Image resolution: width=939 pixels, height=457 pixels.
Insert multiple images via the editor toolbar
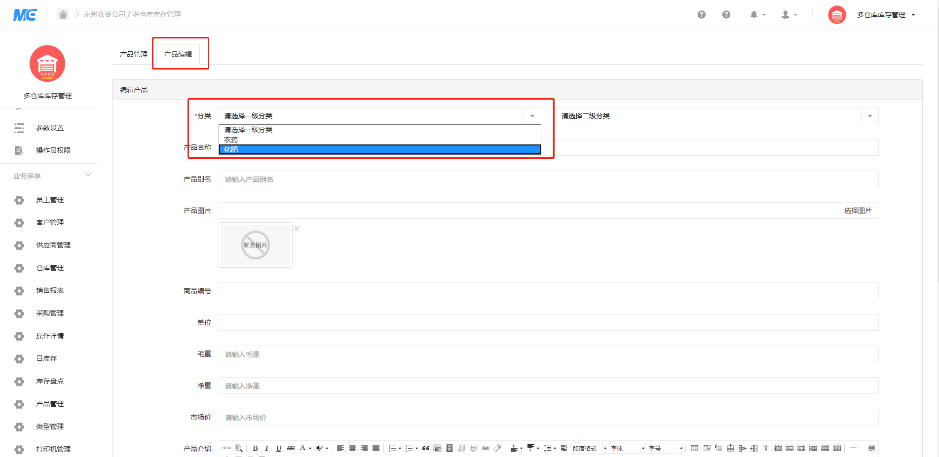point(437,448)
